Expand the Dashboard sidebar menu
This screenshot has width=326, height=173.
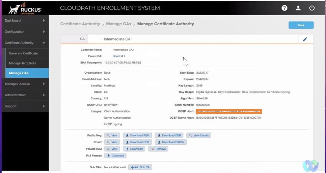point(24,21)
